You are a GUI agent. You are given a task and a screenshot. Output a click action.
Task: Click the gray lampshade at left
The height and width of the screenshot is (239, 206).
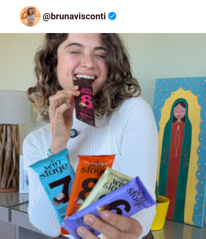click(15, 107)
